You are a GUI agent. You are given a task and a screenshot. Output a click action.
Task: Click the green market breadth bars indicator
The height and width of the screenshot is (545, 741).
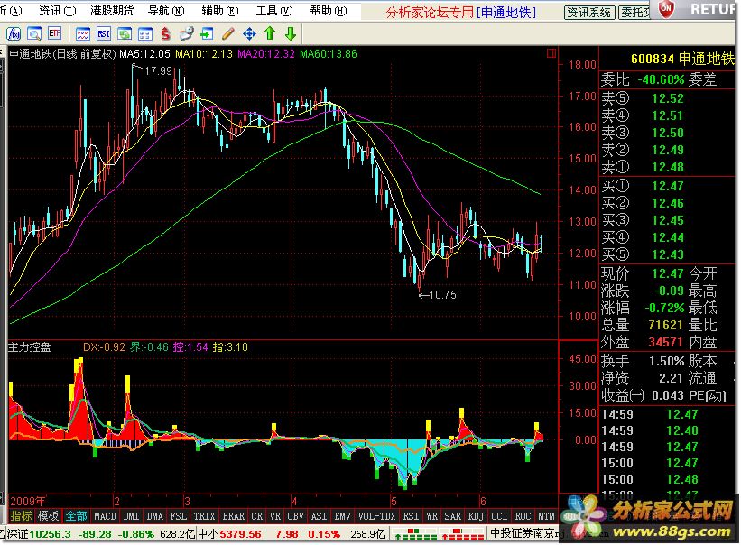tap(415, 534)
